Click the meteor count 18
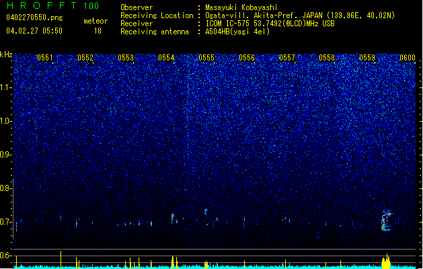Image resolution: width=423 pixels, height=269 pixels. click(98, 31)
